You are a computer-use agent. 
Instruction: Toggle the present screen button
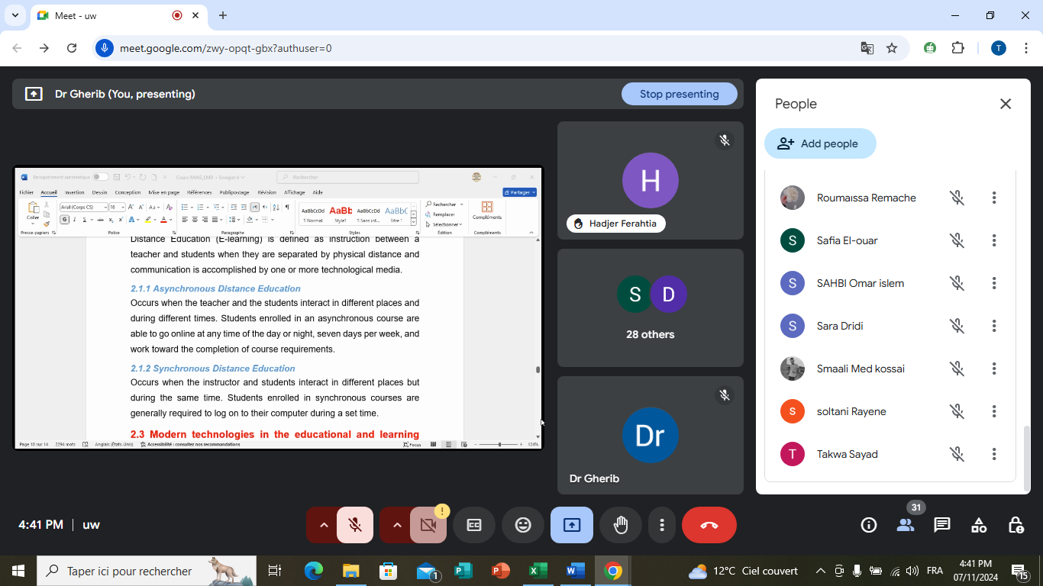point(572,525)
